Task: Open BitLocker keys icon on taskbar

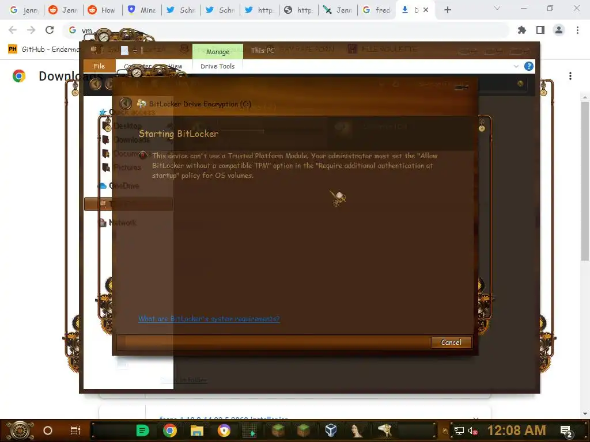Action: coord(384,430)
